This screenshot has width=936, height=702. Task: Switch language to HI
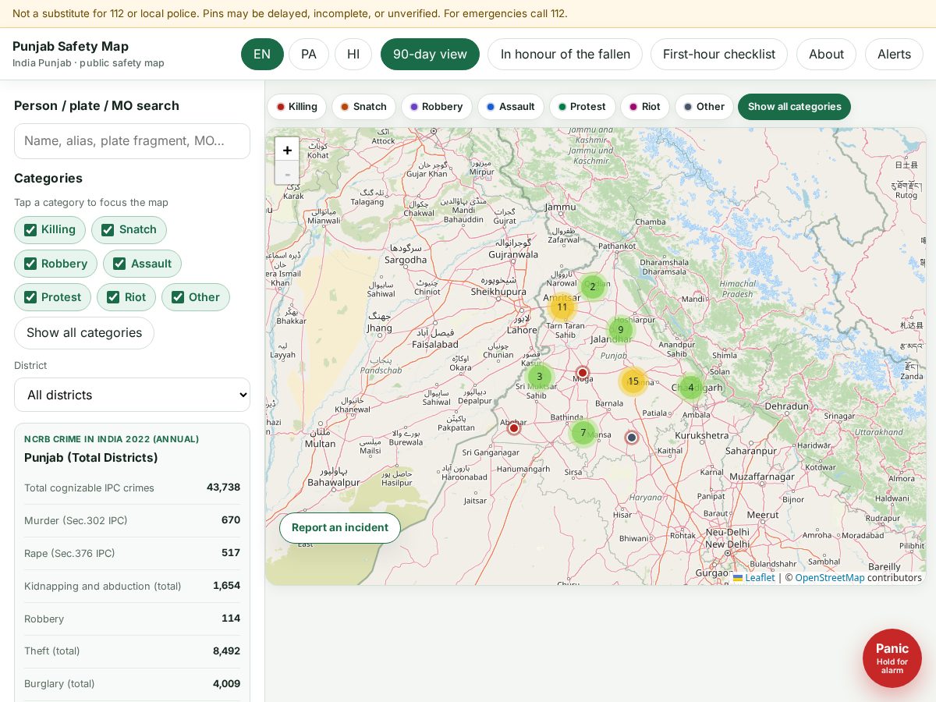(x=353, y=54)
